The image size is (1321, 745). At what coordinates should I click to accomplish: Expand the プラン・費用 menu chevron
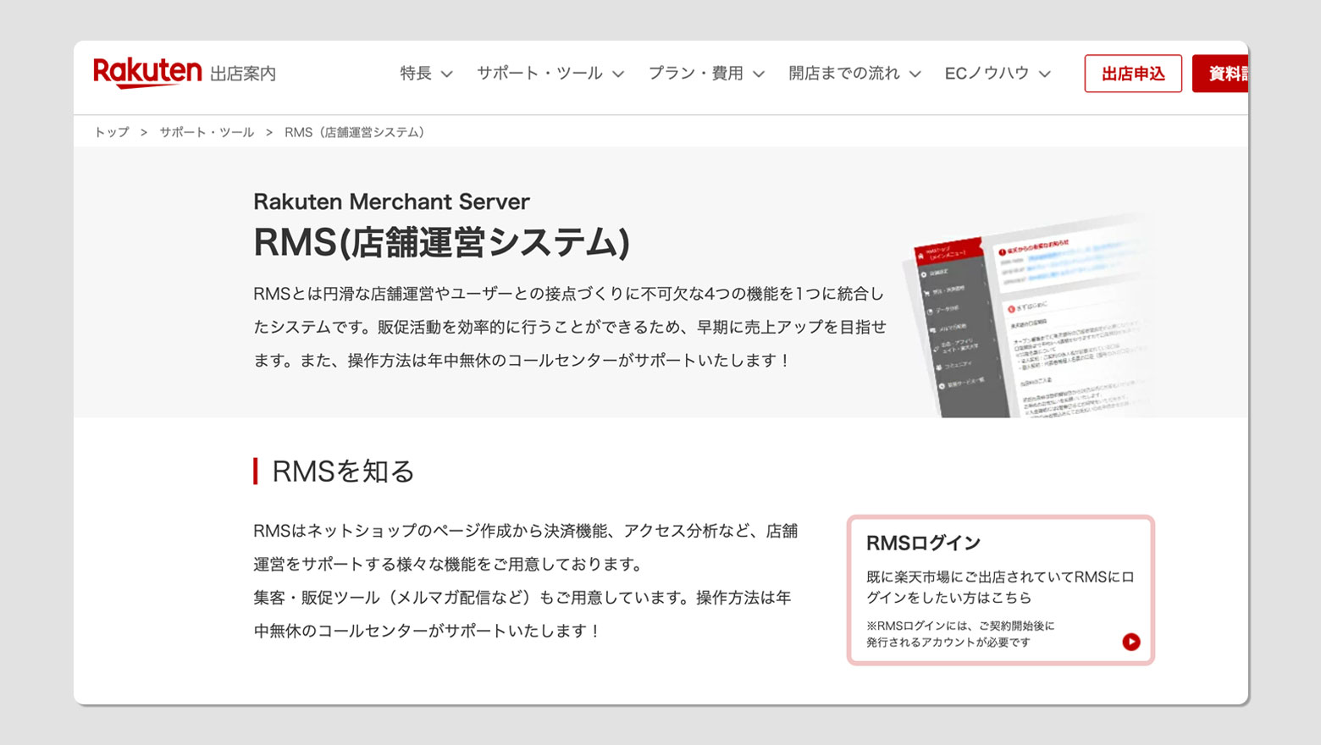pyautogui.click(x=759, y=74)
